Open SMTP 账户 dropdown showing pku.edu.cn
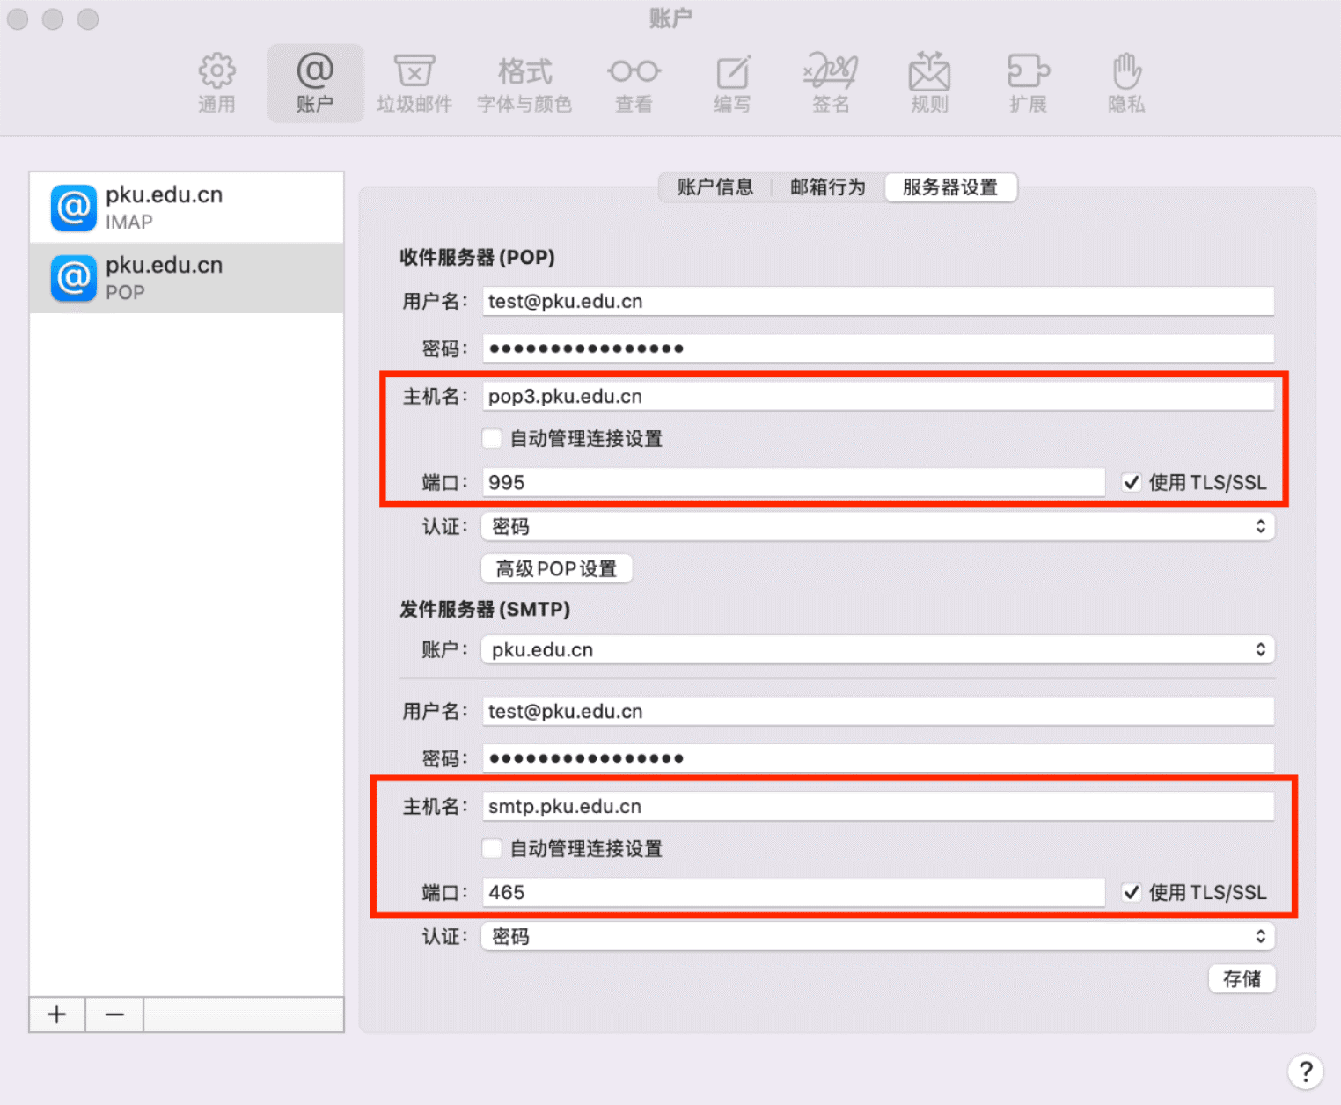 tap(877, 649)
